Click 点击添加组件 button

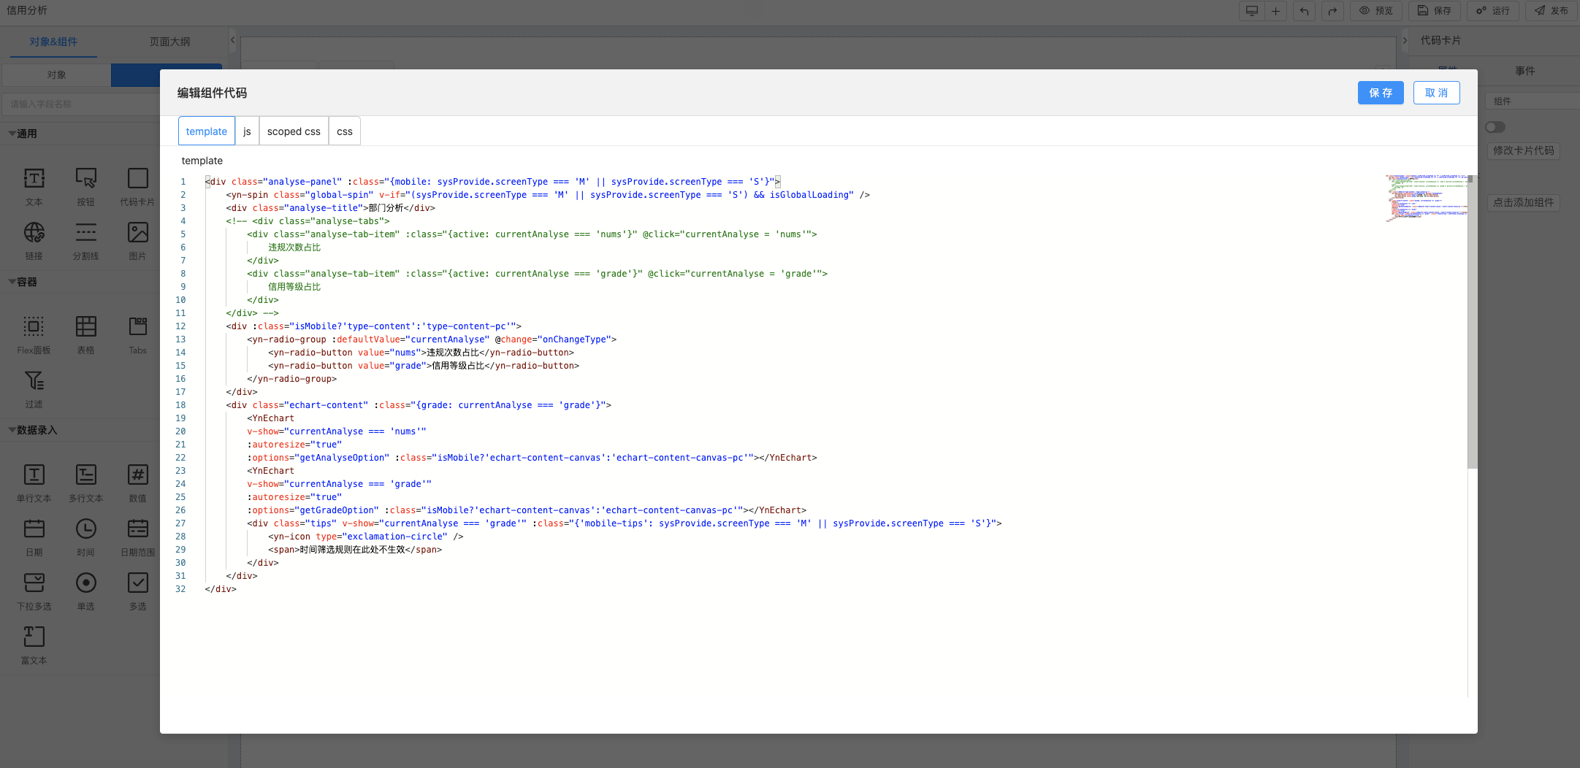[x=1524, y=202]
